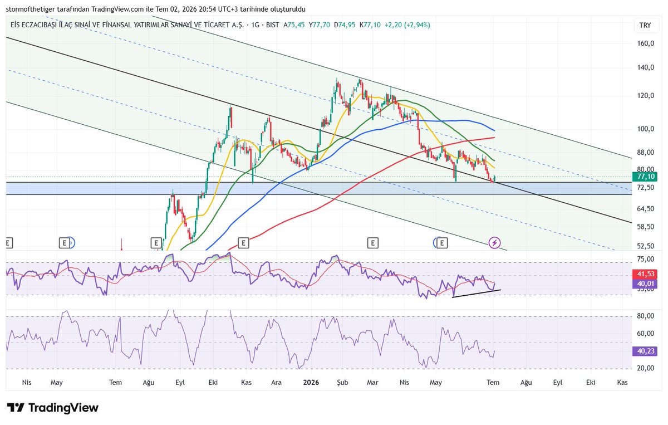This screenshot has height=425, width=668.
Task: Select the 1G interval label
Action: click(x=256, y=25)
